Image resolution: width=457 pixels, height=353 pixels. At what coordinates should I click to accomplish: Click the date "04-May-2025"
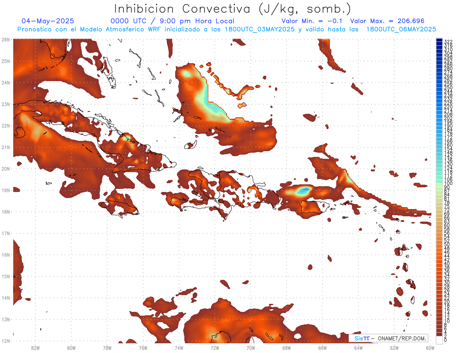coord(48,21)
